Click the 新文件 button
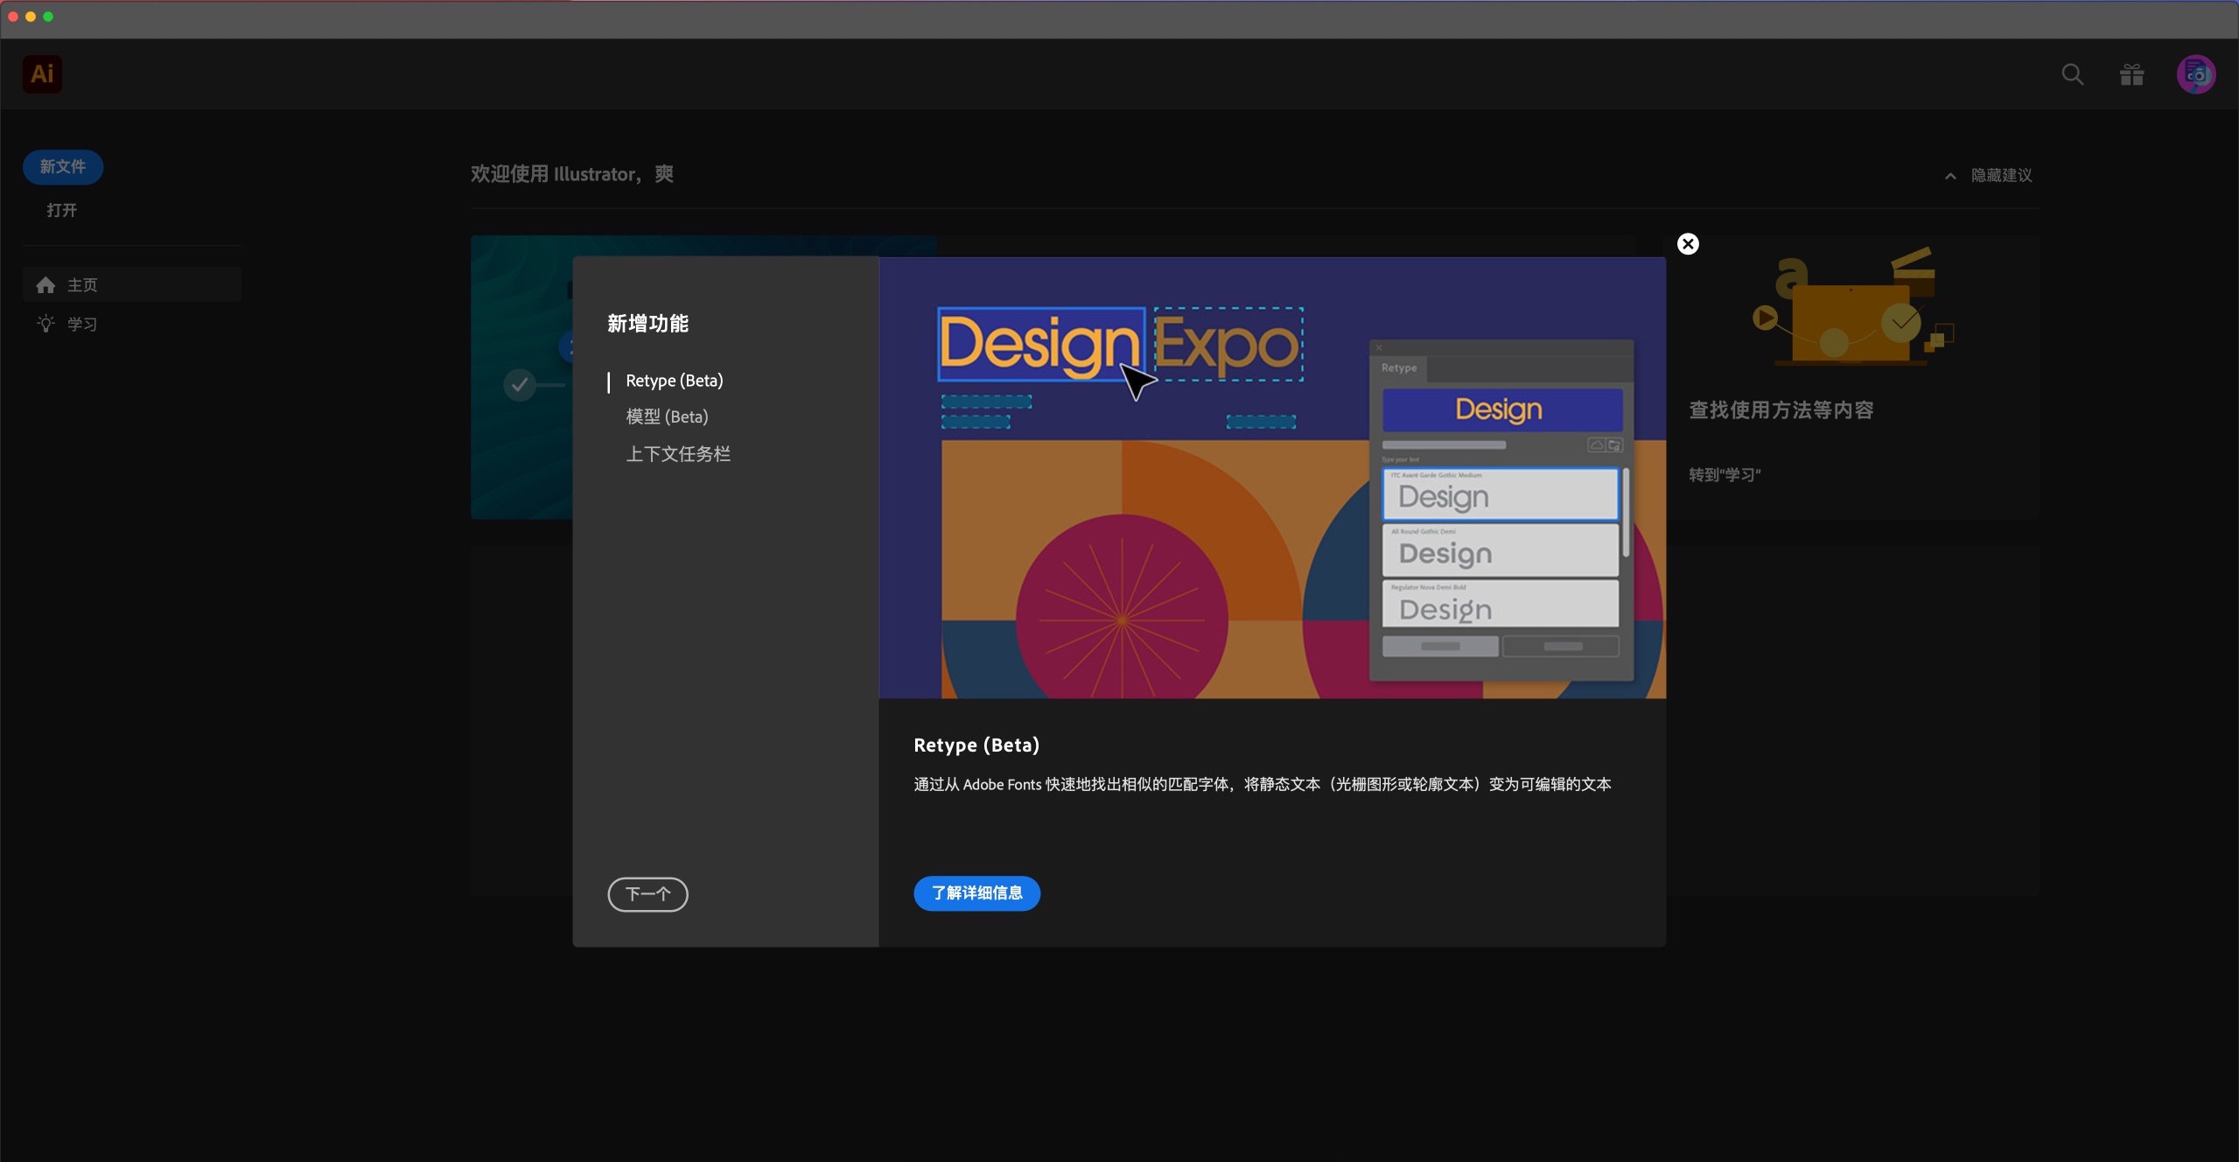 click(x=63, y=167)
